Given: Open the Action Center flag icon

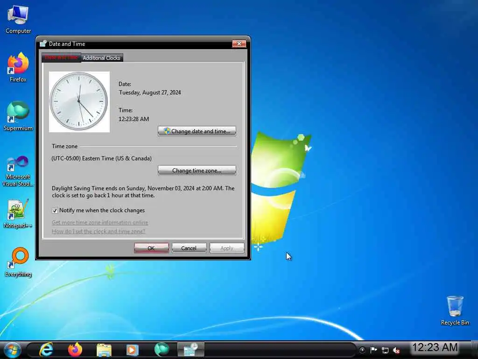Looking at the screenshot, I should coord(374,350).
